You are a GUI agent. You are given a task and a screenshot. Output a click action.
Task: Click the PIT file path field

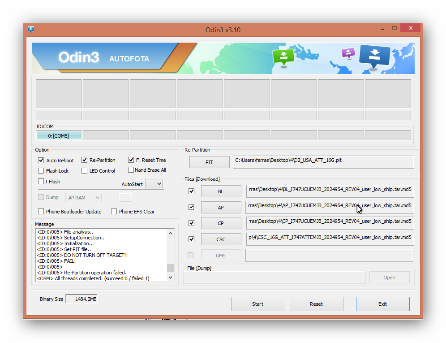(x=323, y=162)
